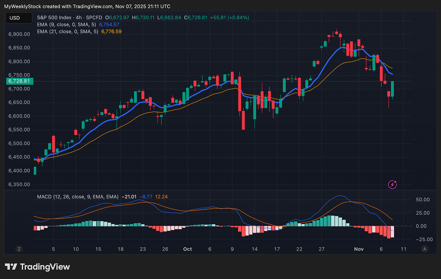The height and width of the screenshot is (279, 441).
Task: Click the EMA 21 value 6,776.59
Action: pos(111,31)
